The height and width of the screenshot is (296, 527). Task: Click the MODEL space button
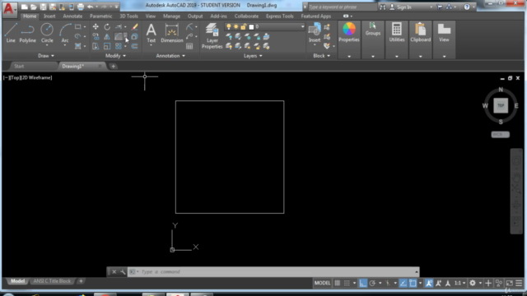click(x=322, y=283)
